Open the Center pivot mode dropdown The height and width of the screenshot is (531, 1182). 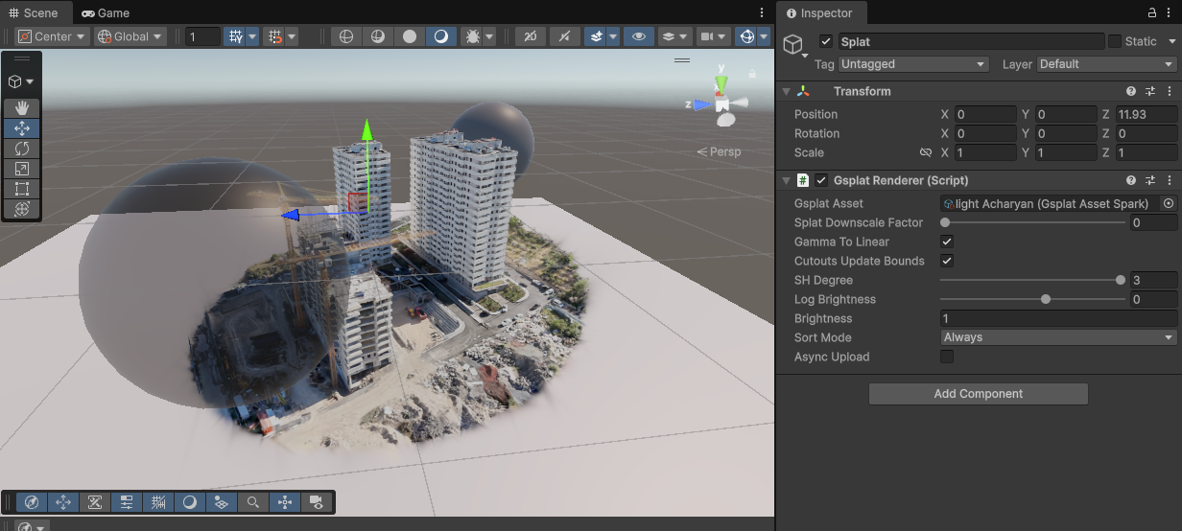53,36
